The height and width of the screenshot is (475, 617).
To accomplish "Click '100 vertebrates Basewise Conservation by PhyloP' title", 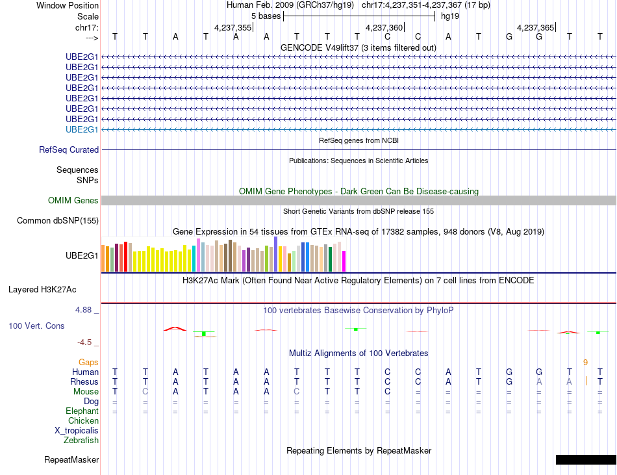I will (359, 310).
